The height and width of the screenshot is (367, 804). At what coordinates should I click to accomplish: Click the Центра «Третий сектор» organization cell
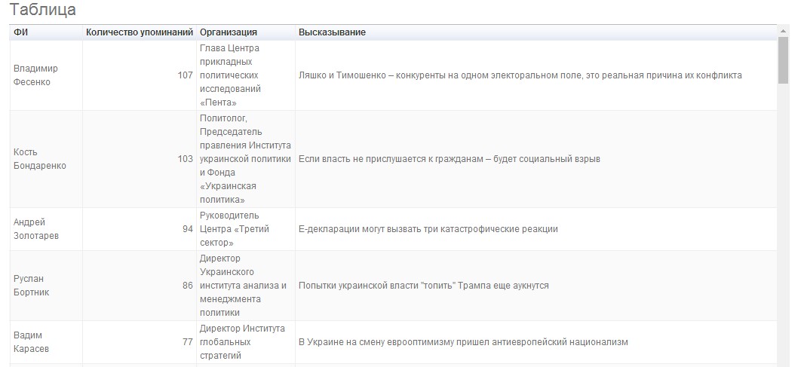237,229
